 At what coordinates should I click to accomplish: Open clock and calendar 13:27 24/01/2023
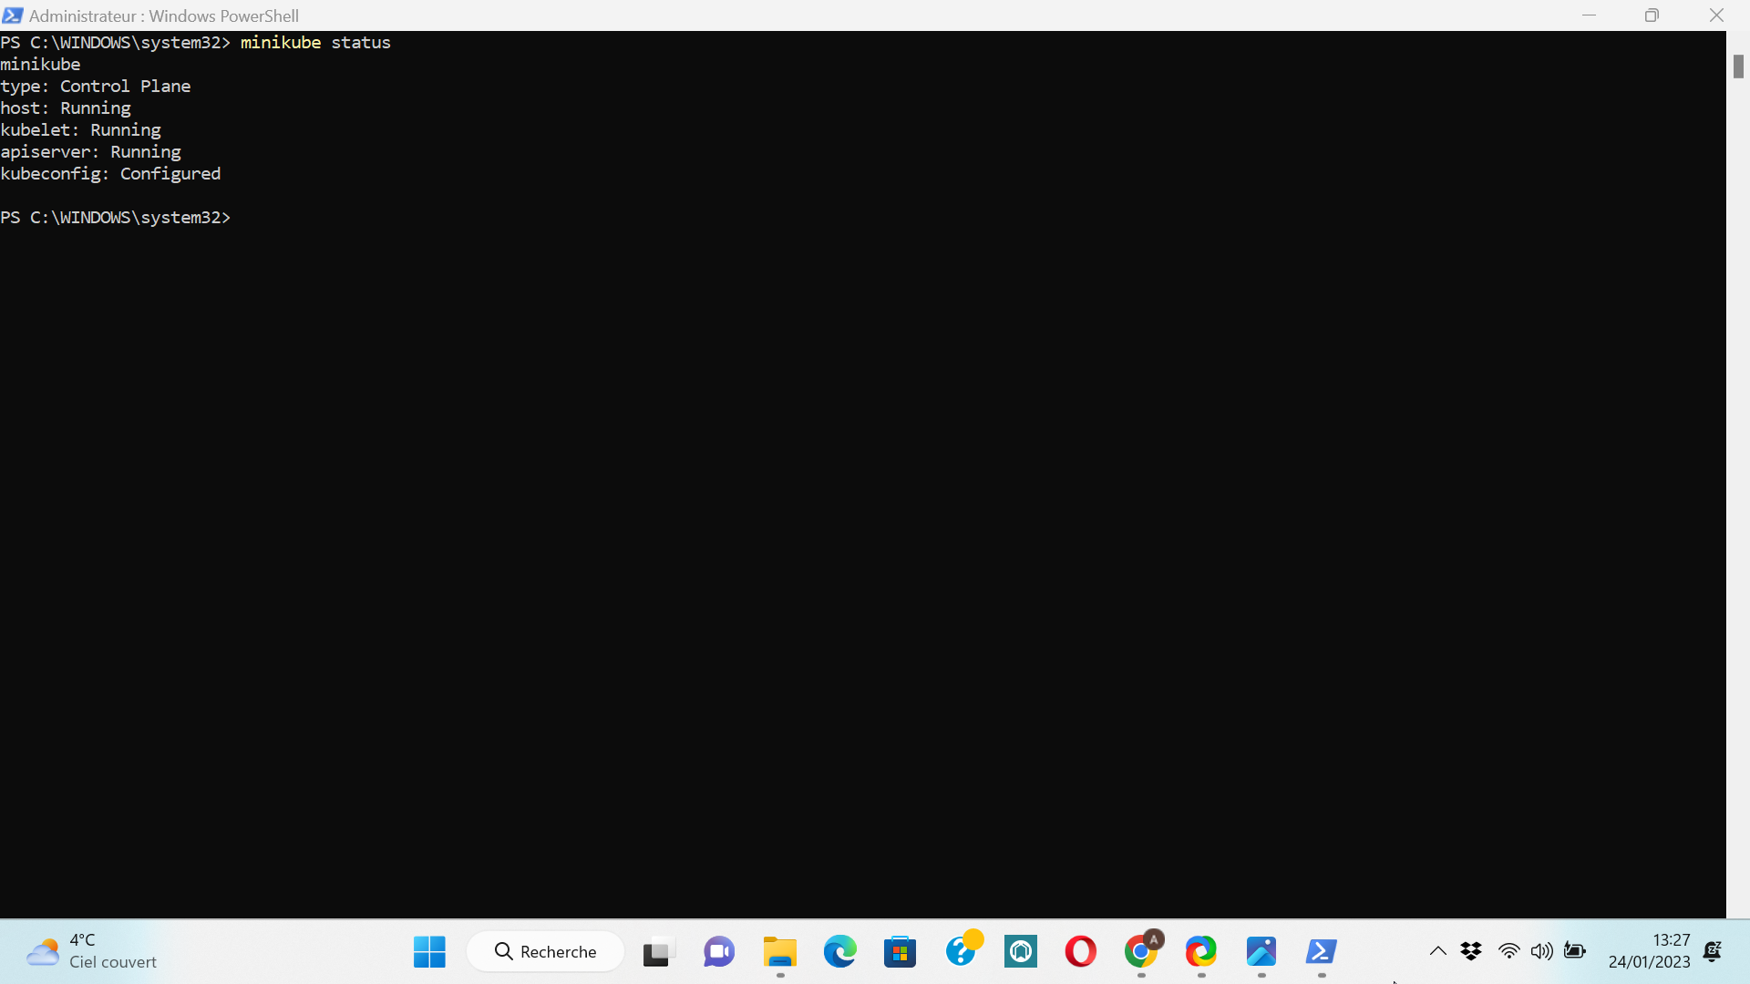[1649, 951]
